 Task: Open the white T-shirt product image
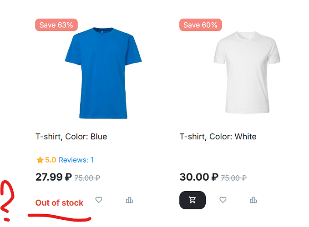coord(246,74)
